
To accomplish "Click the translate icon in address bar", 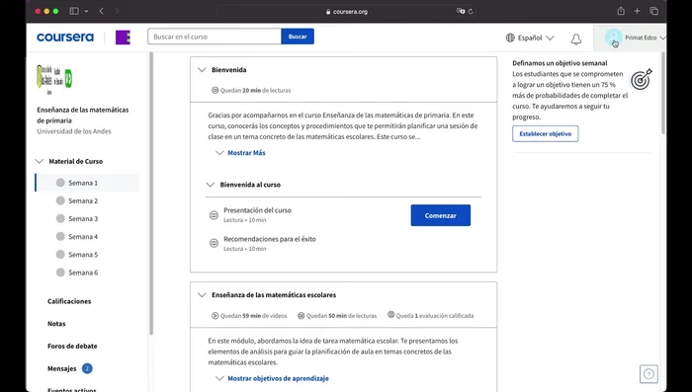I will pos(461,12).
